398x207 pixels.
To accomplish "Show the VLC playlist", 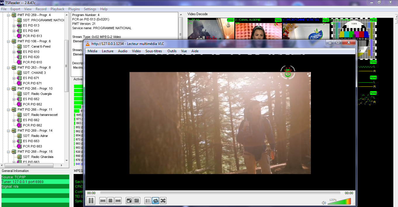I will click(148, 201).
